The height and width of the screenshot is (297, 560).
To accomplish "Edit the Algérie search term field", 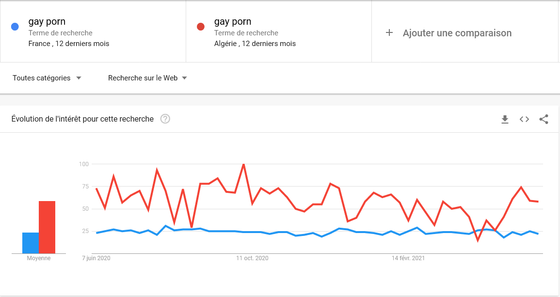I will click(x=233, y=22).
